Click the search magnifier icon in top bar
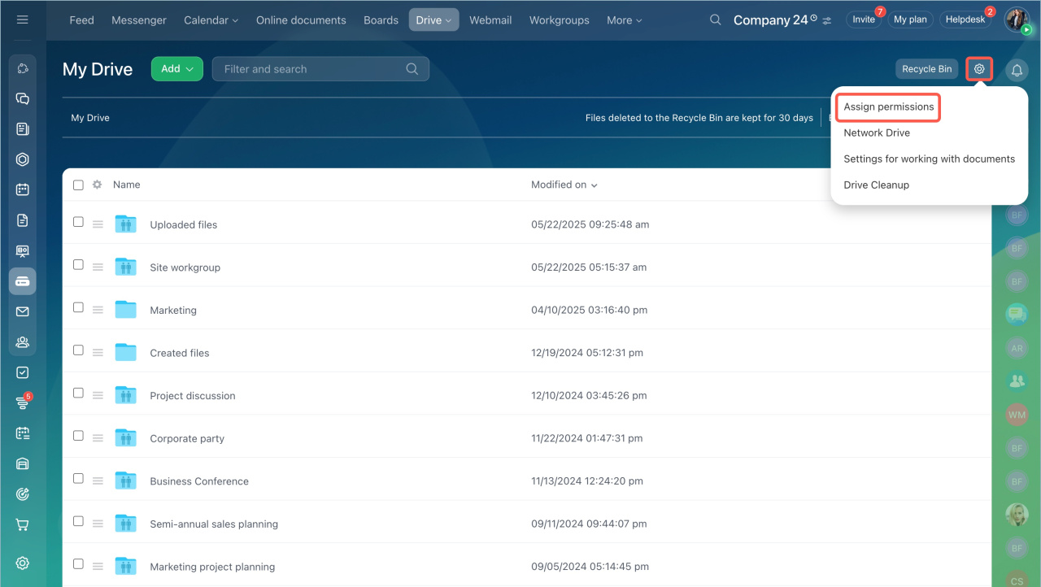1041x587 pixels. 715,20
